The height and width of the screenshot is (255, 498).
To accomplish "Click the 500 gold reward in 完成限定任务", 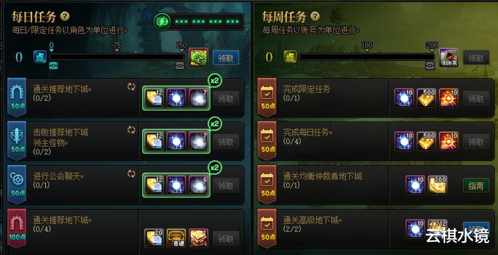I will pyautogui.click(x=426, y=98).
